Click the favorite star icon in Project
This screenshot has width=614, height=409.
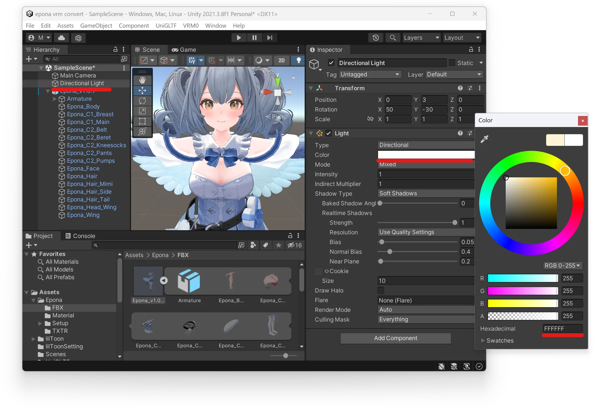279,245
